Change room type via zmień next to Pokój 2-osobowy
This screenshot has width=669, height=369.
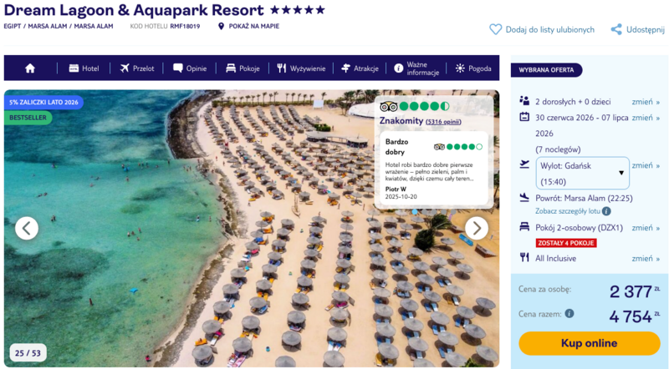tap(646, 228)
